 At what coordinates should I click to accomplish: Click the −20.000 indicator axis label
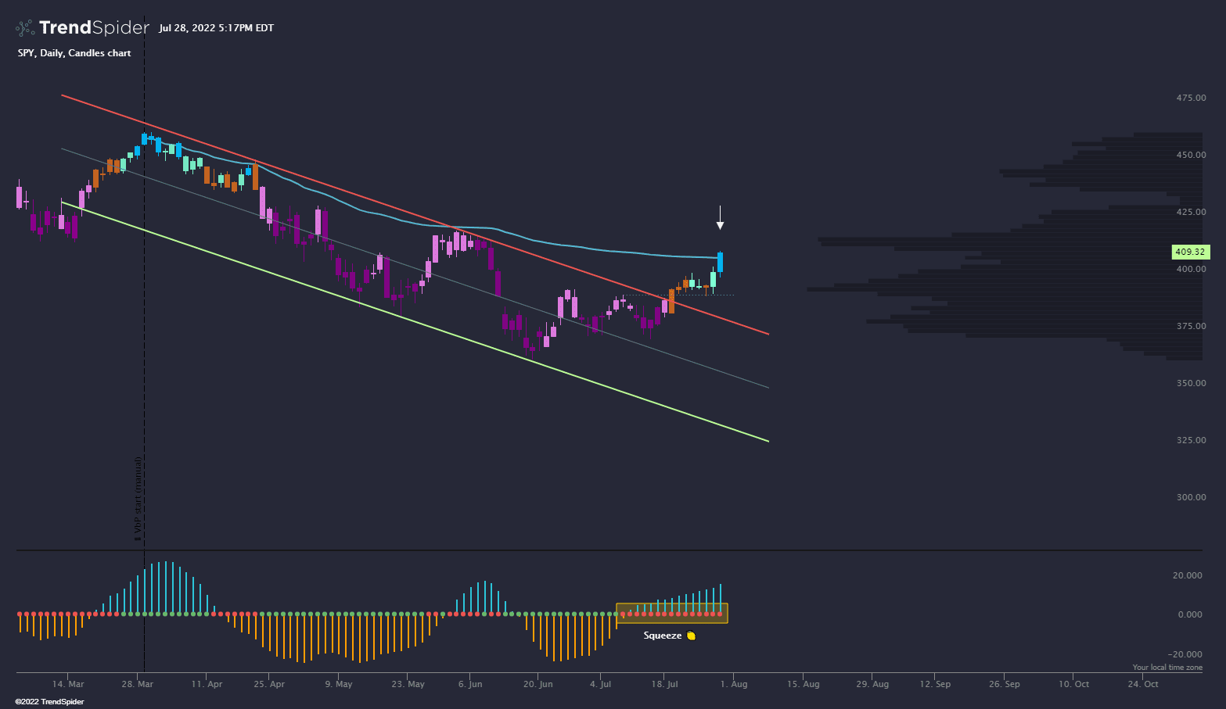(x=1185, y=654)
